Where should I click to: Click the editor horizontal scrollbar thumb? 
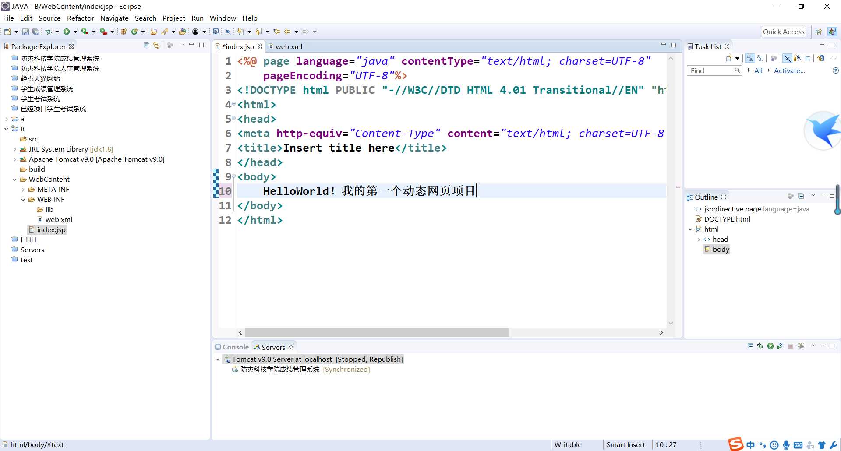pos(377,333)
